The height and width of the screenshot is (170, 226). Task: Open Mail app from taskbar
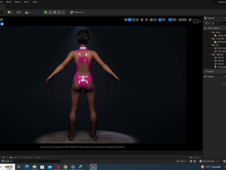coord(50,167)
